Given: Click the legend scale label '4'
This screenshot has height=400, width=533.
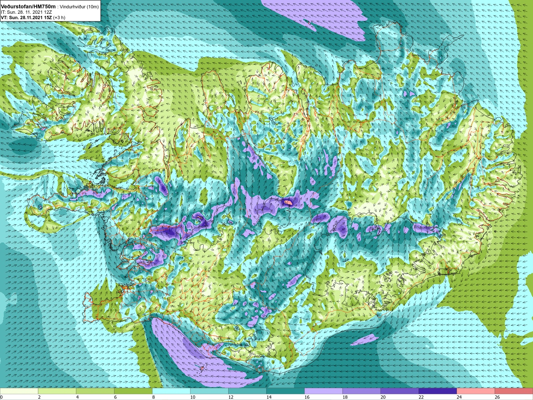Looking at the screenshot, I should coord(77,397).
